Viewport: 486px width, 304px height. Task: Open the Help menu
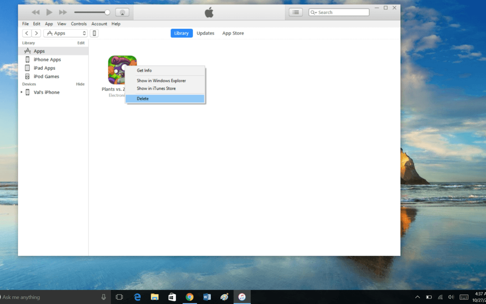click(x=116, y=24)
